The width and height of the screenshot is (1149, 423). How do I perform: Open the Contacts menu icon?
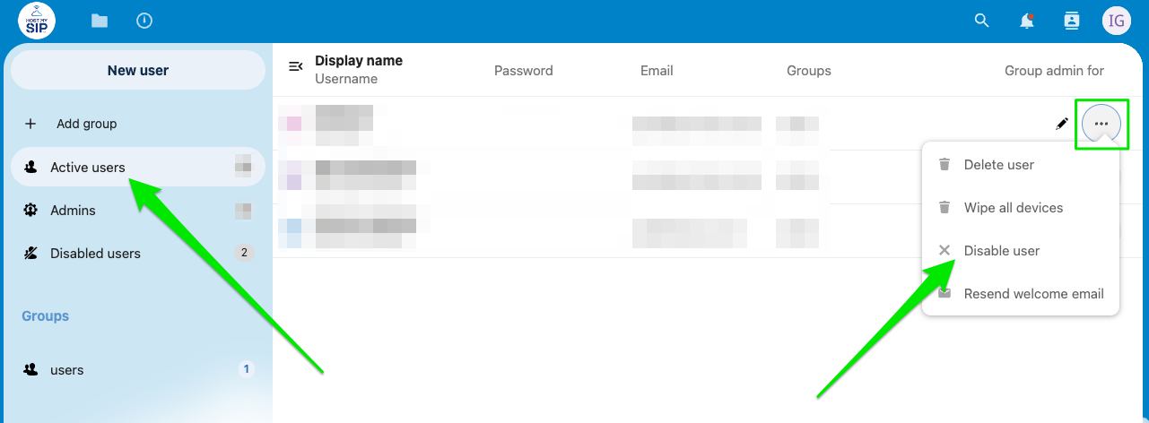(x=1071, y=21)
